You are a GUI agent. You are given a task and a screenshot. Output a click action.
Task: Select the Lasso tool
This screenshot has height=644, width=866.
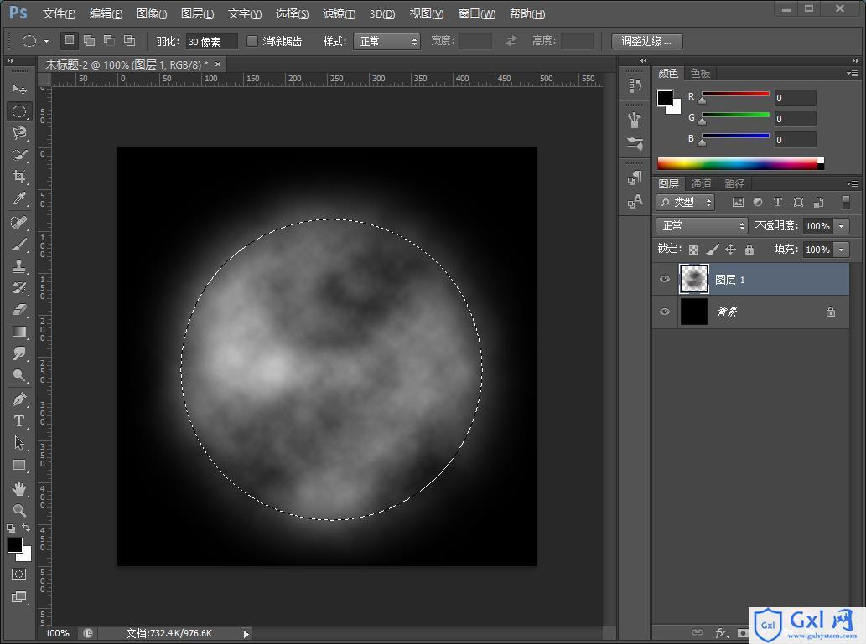click(x=19, y=133)
